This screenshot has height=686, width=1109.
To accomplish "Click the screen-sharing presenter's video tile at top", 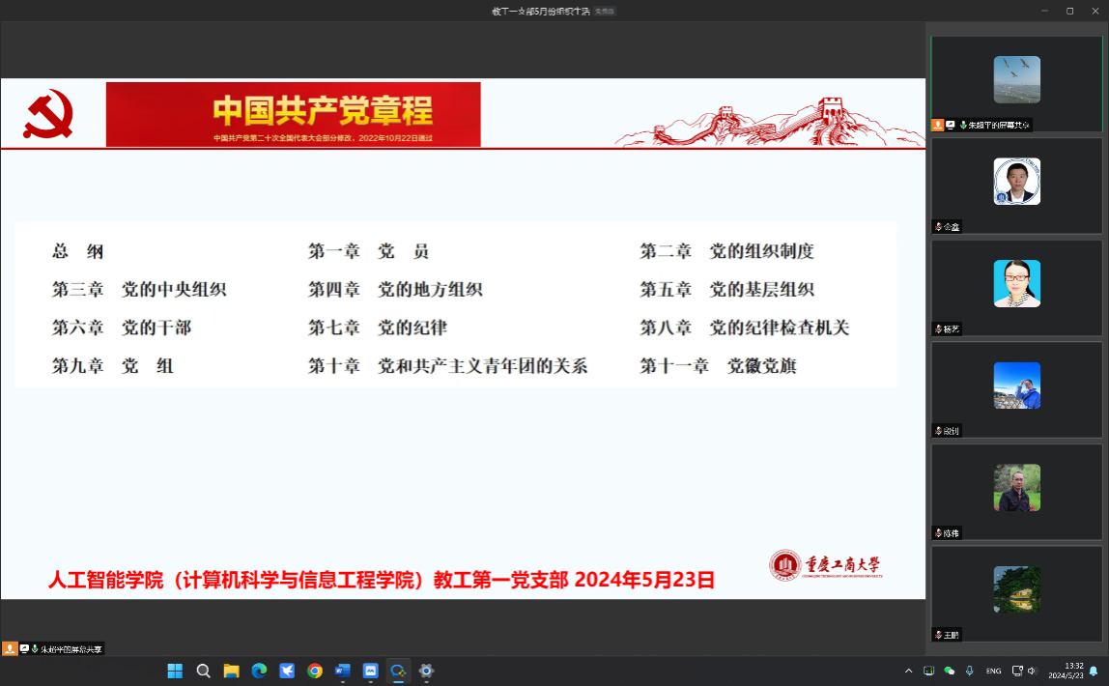I will click(x=1016, y=80).
